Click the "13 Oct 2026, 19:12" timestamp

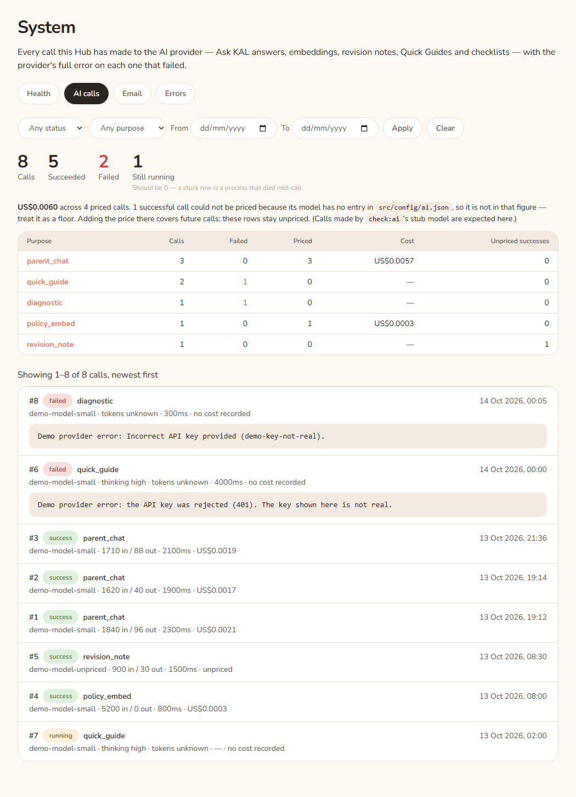click(513, 618)
